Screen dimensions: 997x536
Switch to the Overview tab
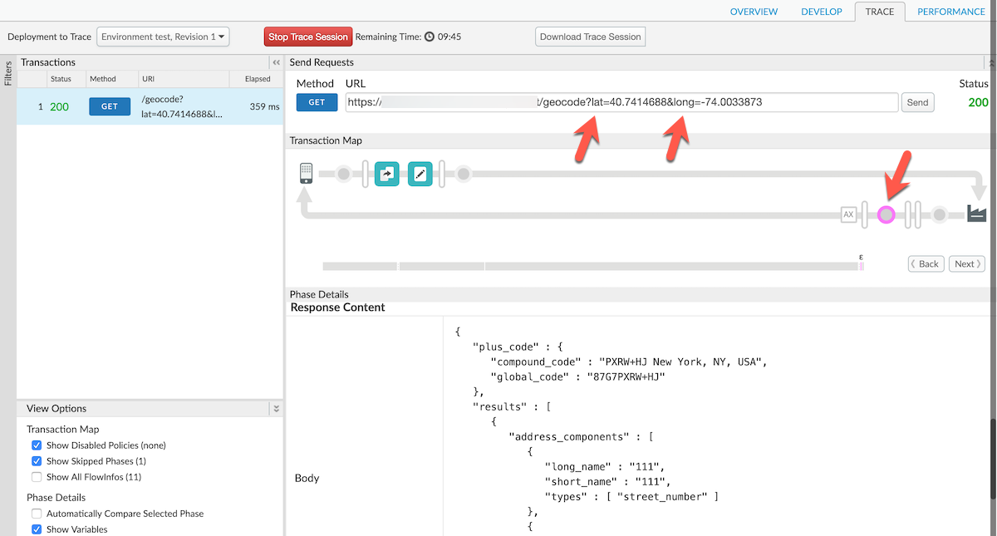pyautogui.click(x=754, y=12)
